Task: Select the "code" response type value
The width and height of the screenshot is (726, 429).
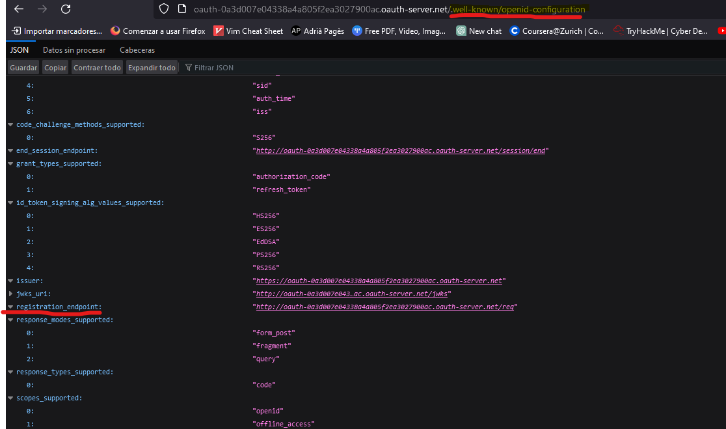Action: [x=264, y=385]
